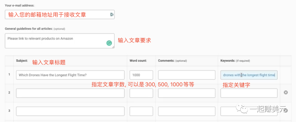Click the Comments field in row 1
Screen dimensions: 296x122
pos(187,75)
